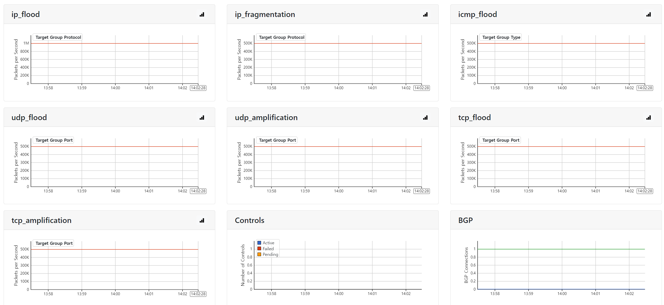Open the udp_amplification bar chart icon
Image resolution: width=664 pixels, height=305 pixels.
(x=425, y=118)
